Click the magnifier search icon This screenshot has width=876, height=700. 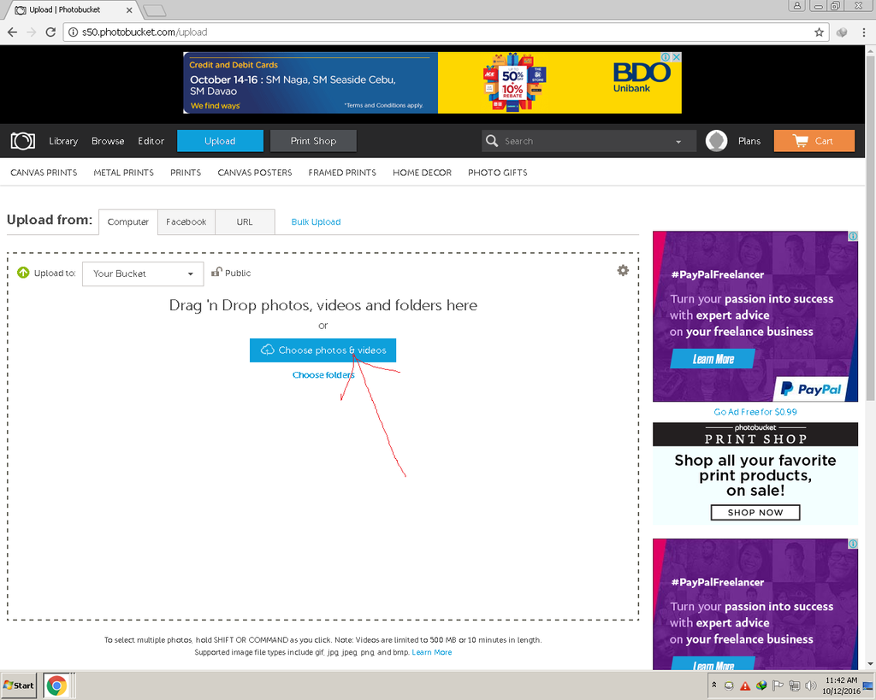[x=492, y=141]
